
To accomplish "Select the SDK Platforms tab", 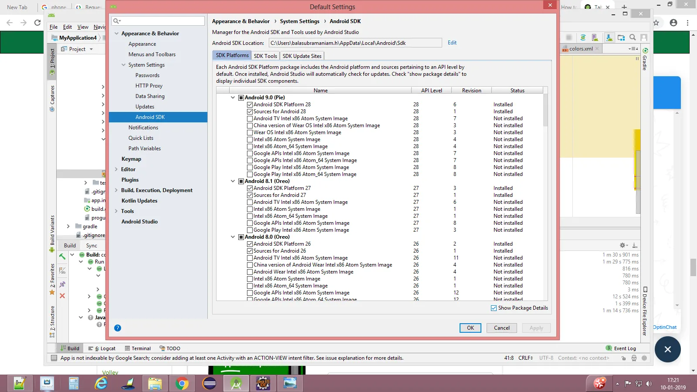I will pyautogui.click(x=232, y=55).
